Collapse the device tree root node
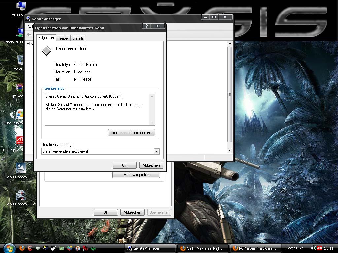This screenshot has height=253, width=338. click(28, 44)
